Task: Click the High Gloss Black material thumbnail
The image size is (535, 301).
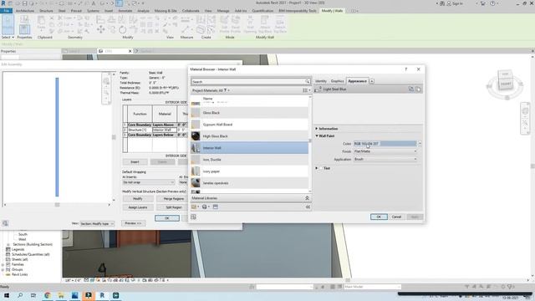Action: point(196,136)
